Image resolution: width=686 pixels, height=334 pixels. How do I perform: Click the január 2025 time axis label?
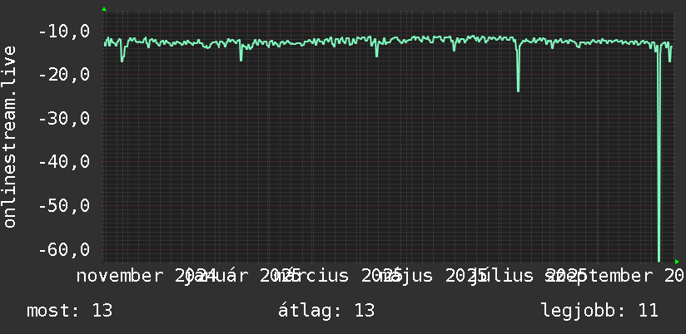[x=242, y=276]
